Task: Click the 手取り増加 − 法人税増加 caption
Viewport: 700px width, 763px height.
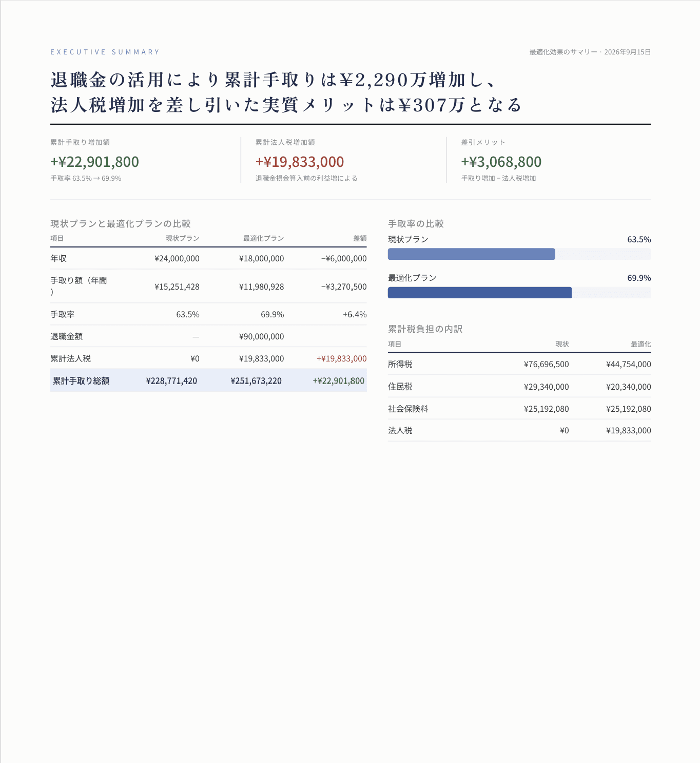Action: point(498,178)
